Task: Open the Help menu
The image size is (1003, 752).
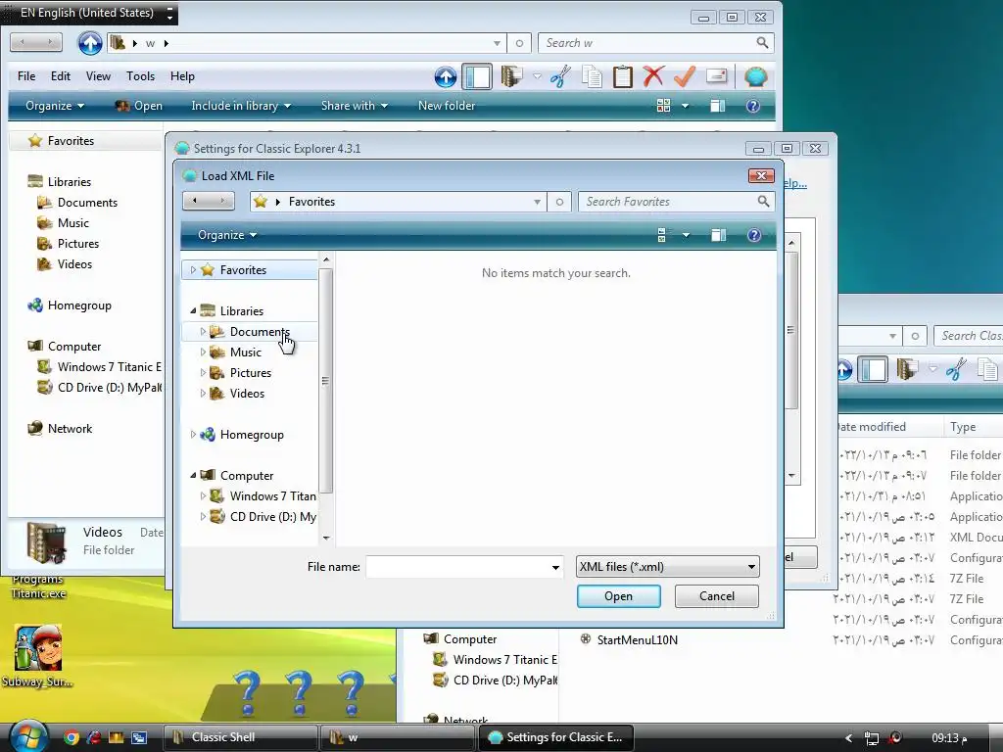Action: 182,76
